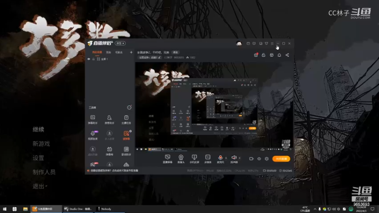Select the 全屏1 source row

(x=110, y=59)
